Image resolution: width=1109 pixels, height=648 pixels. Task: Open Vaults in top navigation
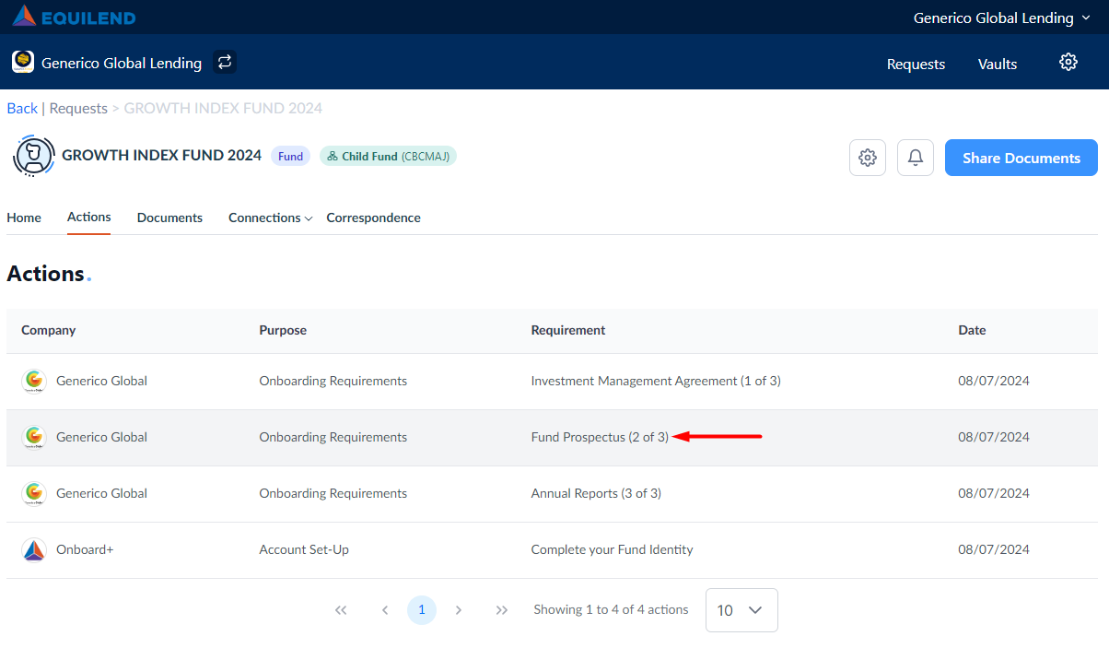point(997,64)
